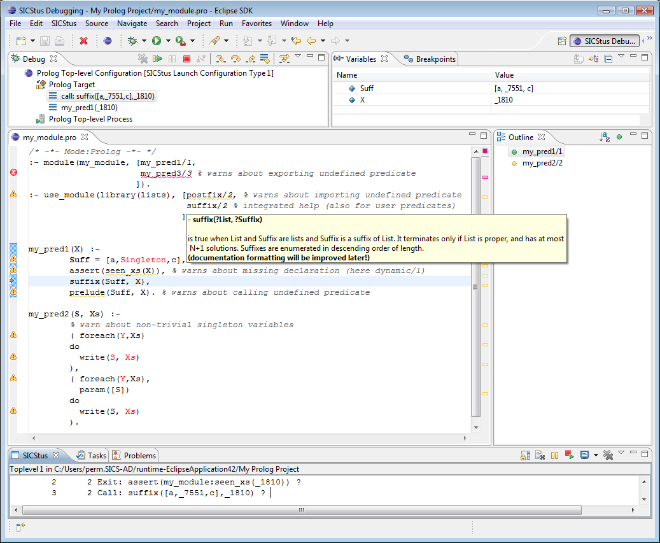Screen dimensions: 660x543
Task: Toggle alphabetical sort in Outline view
Action: [605, 137]
